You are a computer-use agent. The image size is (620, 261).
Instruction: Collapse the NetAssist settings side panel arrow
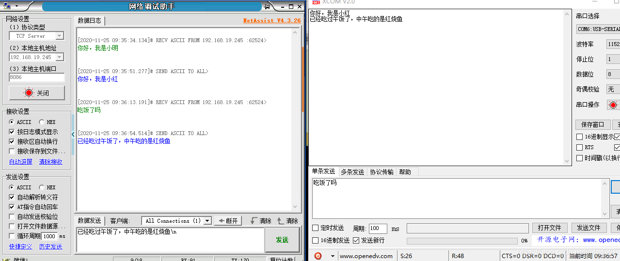tap(73, 134)
